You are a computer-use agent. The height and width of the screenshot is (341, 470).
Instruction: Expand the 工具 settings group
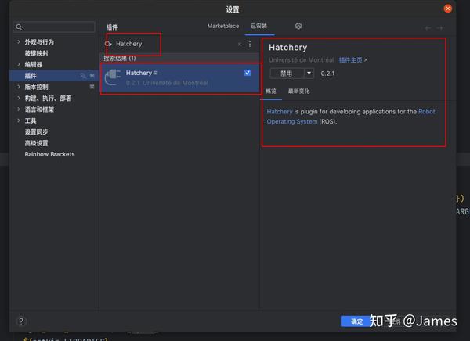click(x=19, y=120)
